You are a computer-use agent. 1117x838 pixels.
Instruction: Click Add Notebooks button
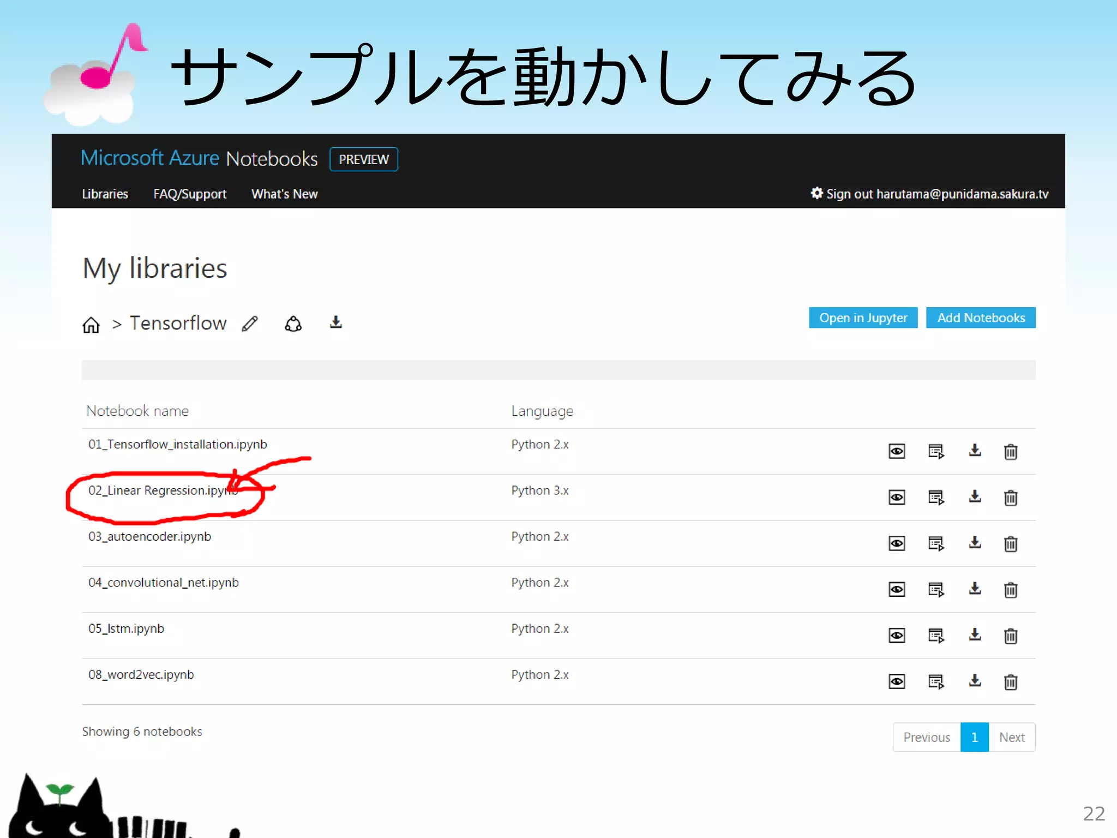(981, 318)
